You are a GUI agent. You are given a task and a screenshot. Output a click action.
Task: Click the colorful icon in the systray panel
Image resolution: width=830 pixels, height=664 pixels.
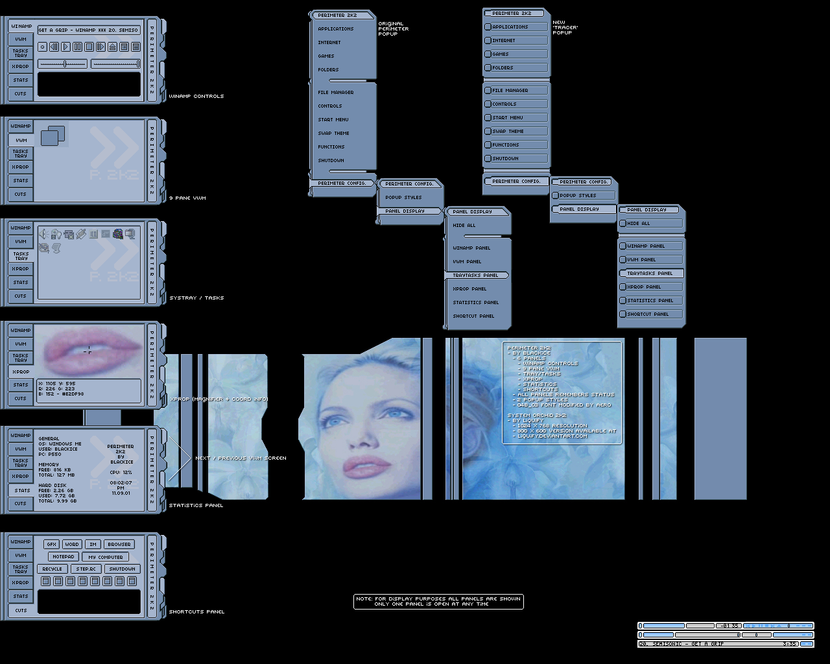click(x=118, y=234)
